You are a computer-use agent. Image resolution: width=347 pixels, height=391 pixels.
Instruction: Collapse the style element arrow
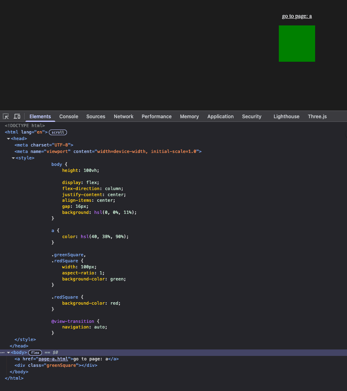[13, 158]
